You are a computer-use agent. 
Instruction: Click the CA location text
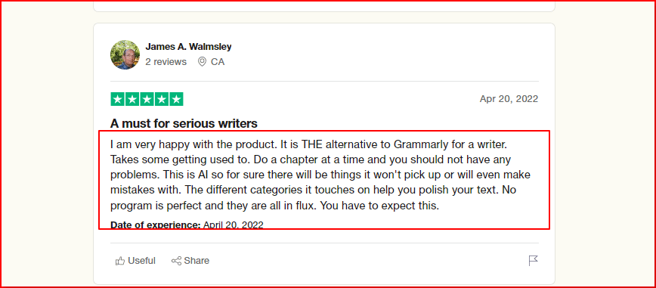(x=218, y=62)
